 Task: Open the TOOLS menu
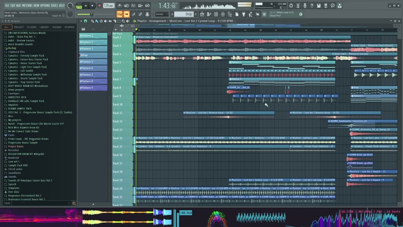pyautogui.click(x=54, y=5)
